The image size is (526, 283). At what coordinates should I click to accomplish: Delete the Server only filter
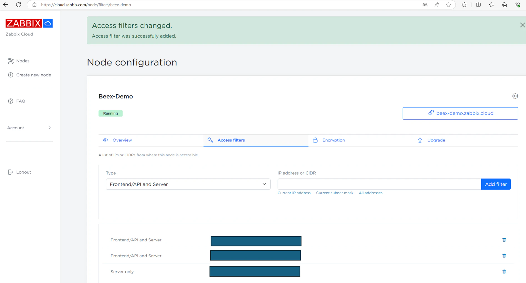tap(504, 271)
